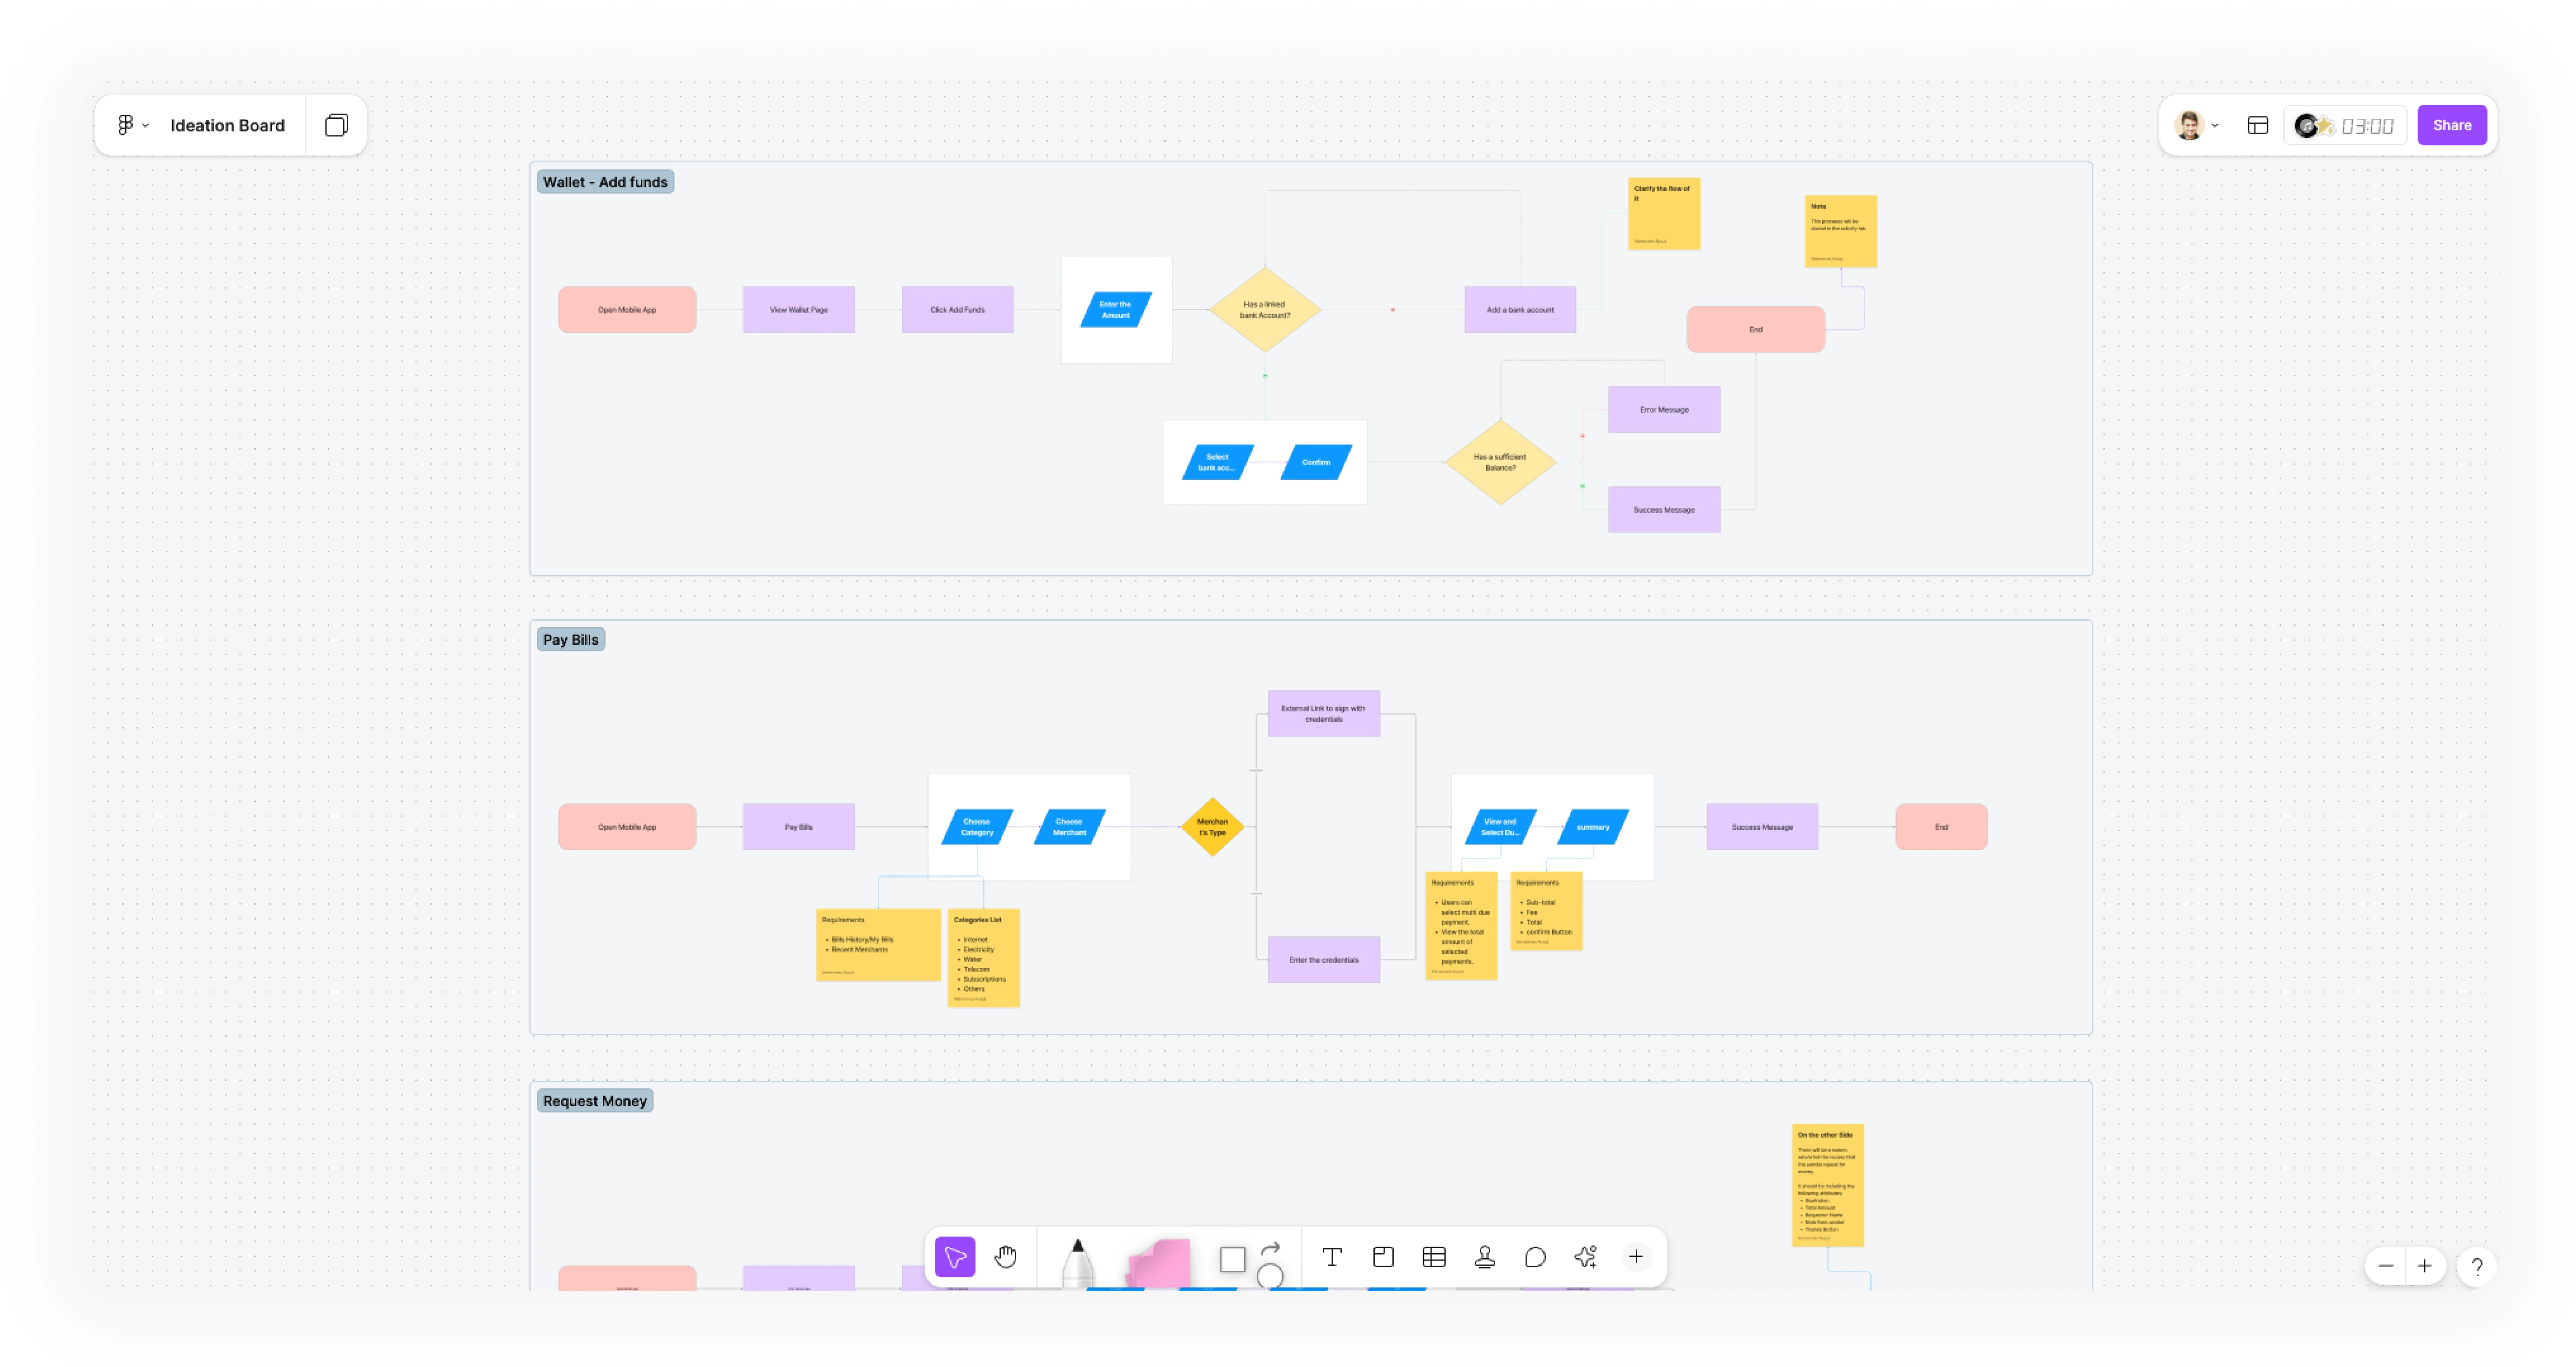Click the 'Ideation Board' file title
The image size is (2576, 1367).
pos(227,125)
